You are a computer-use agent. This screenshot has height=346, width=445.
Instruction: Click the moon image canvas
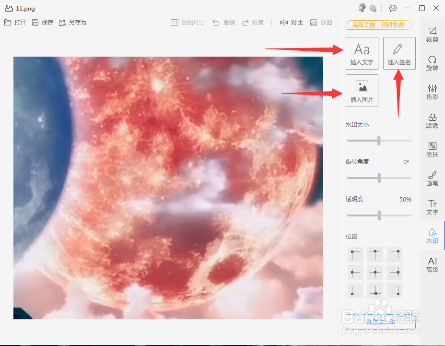[168, 188]
